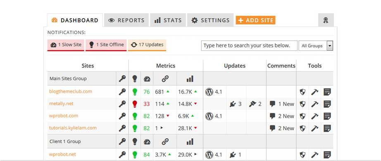This screenshot has width=381, height=161.
Task: Click security shield tool for blogthemeclub.com
Action: [302, 92]
